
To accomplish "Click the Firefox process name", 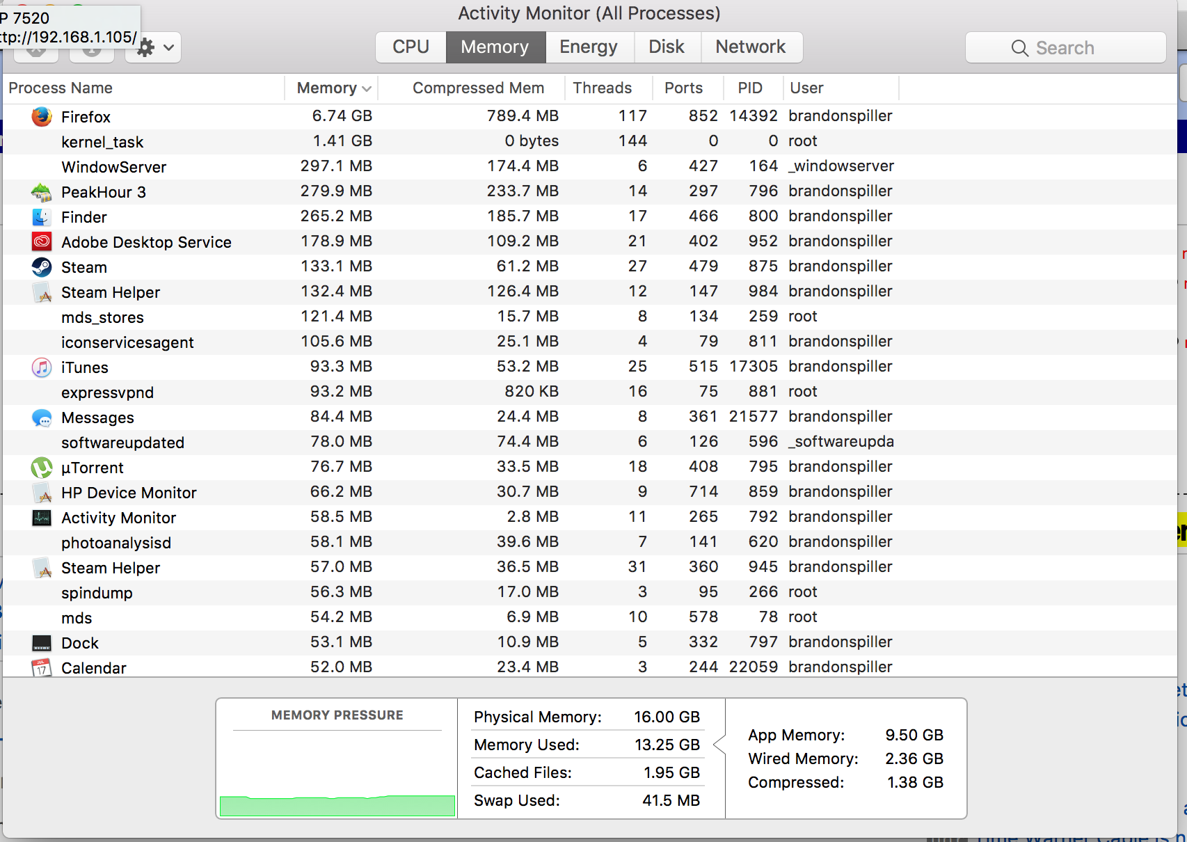I will 86,117.
